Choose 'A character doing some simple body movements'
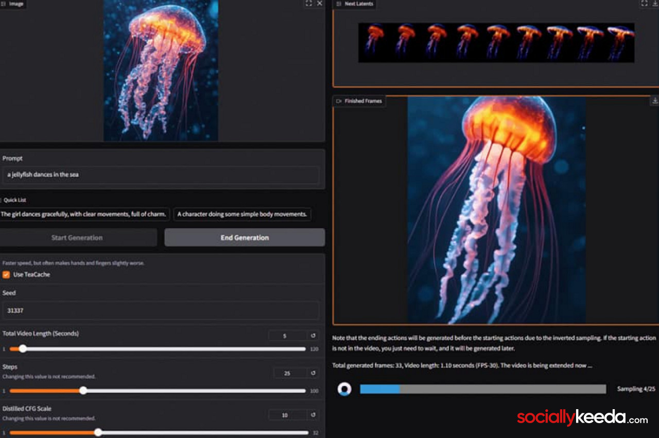Screen dimensions: 659x438 click(242, 214)
